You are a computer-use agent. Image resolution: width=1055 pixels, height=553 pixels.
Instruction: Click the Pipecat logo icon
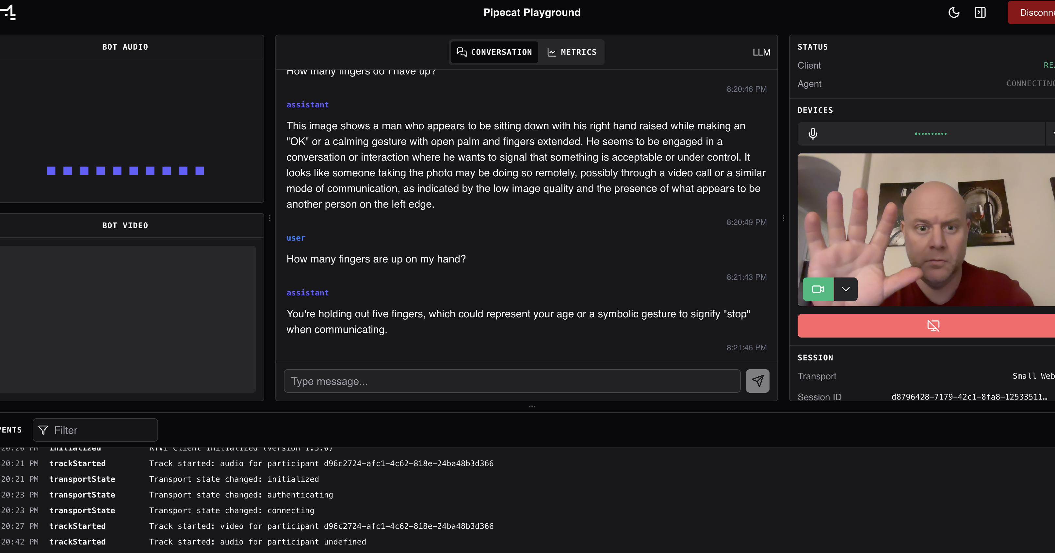8,12
